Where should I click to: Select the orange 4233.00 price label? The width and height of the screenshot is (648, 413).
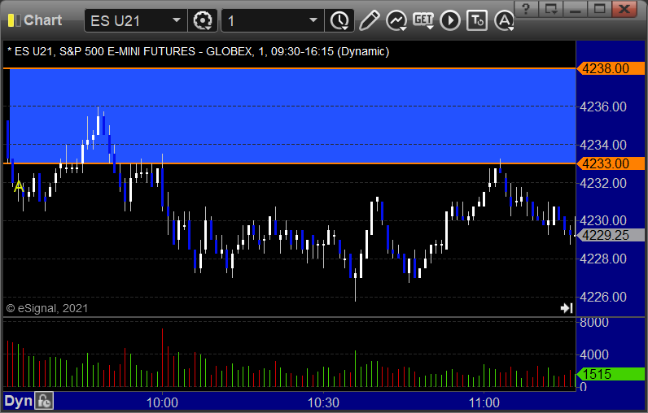(611, 163)
